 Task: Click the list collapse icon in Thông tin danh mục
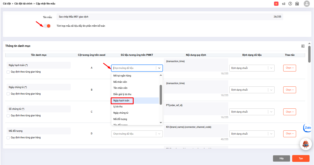click(303, 46)
